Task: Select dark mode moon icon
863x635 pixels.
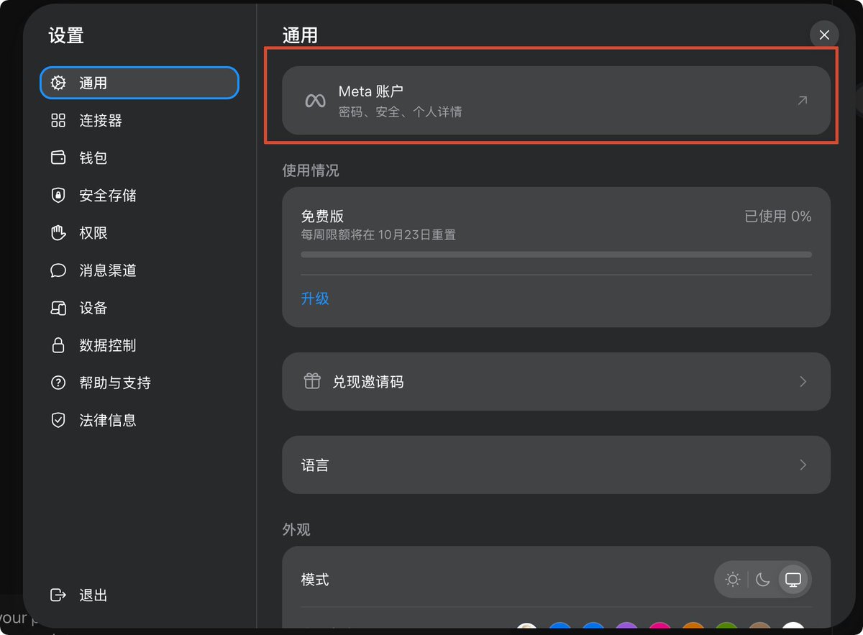Action: point(763,579)
